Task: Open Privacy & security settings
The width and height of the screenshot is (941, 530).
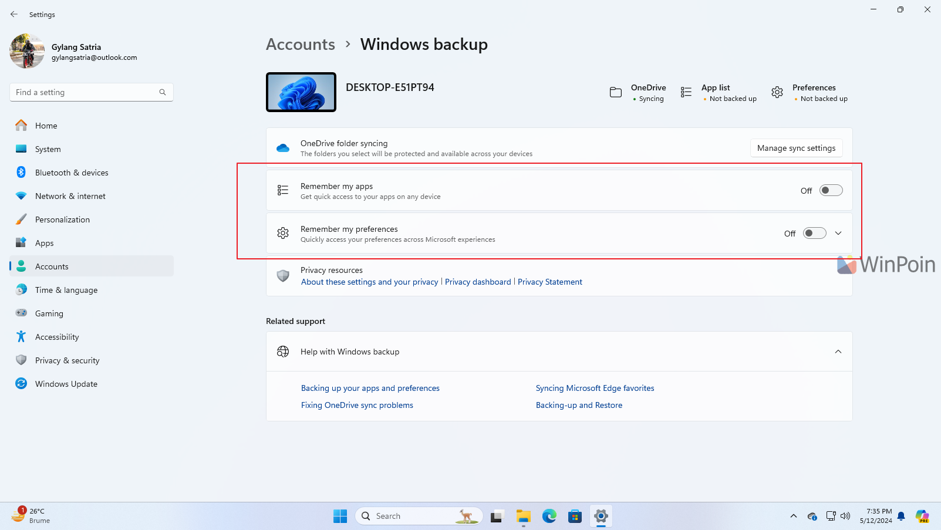Action: pos(67,360)
